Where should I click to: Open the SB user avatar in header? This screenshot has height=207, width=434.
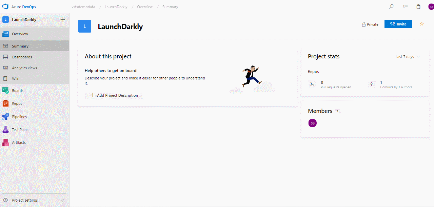[431, 7]
